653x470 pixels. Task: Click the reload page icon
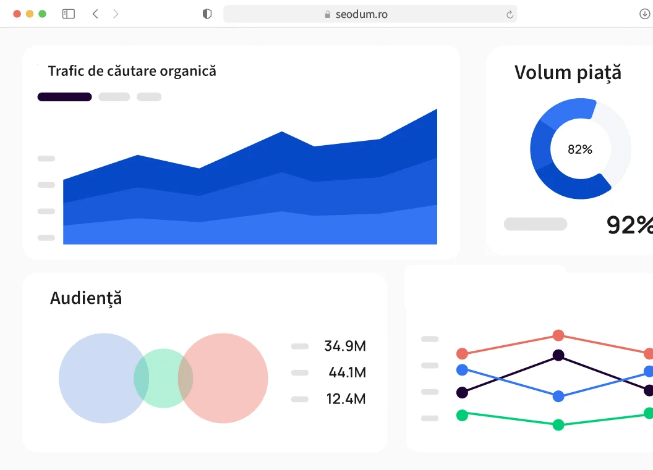tap(508, 14)
